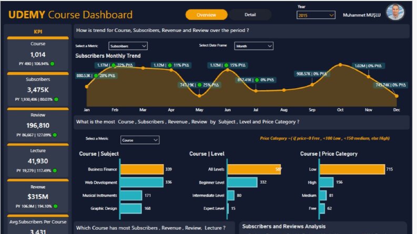The image size is (417, 234).
Task: Click the Lecture KPI value 41,930
Action: point(38,161)
